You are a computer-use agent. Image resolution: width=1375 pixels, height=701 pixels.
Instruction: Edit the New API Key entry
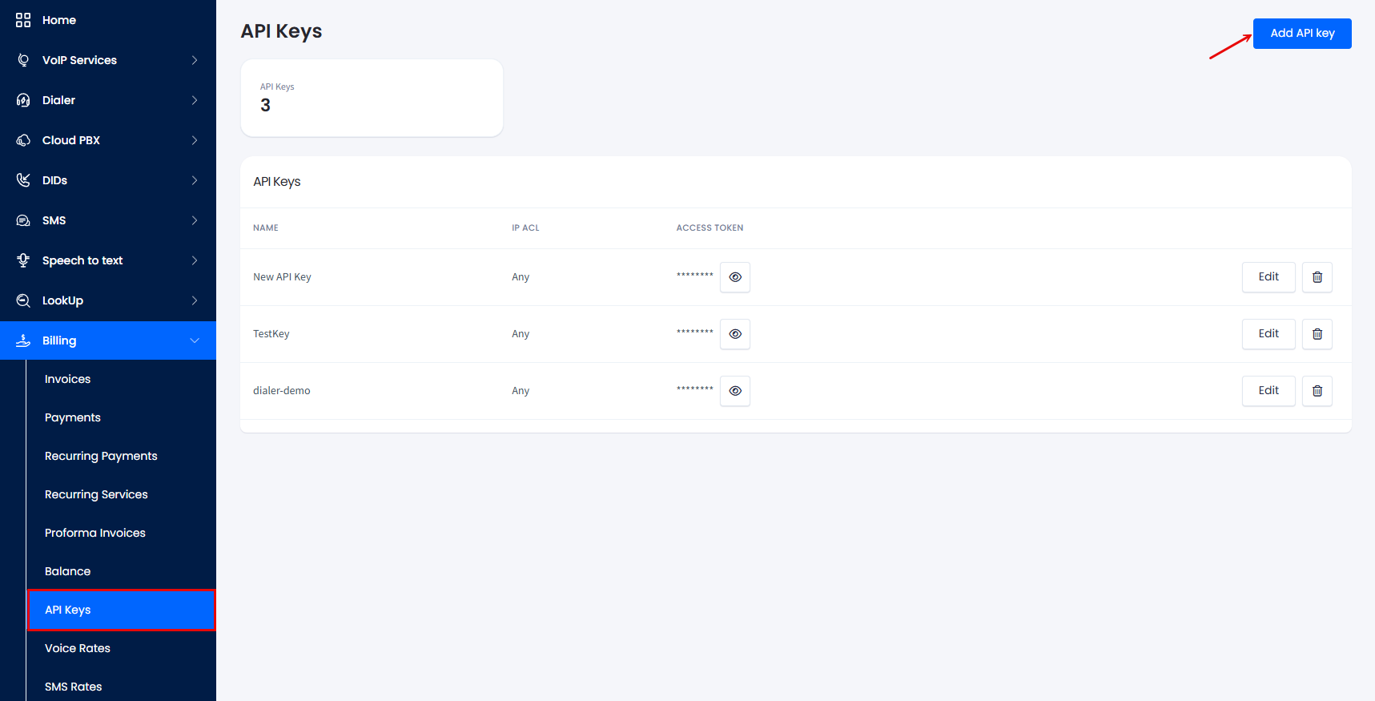pyautogui.click(x=1268, y=277)
